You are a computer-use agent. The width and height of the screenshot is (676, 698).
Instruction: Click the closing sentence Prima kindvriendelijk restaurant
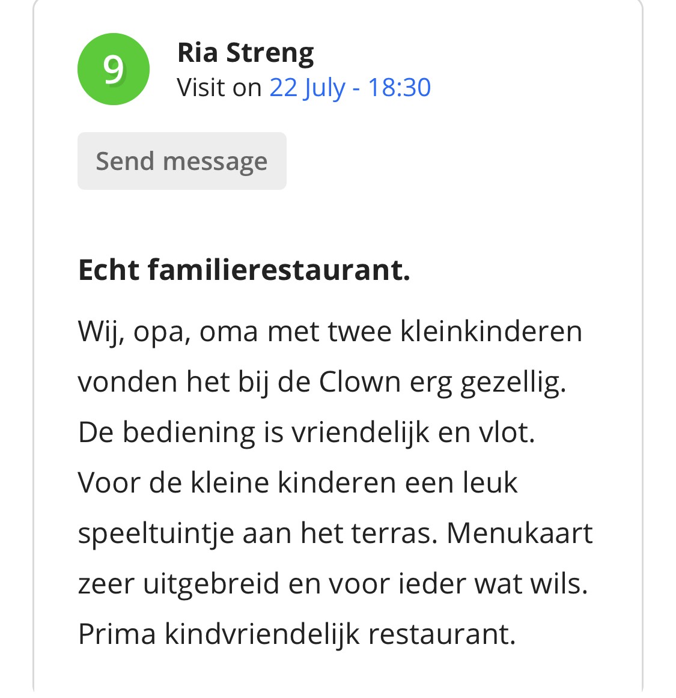(x=297, y=634)
